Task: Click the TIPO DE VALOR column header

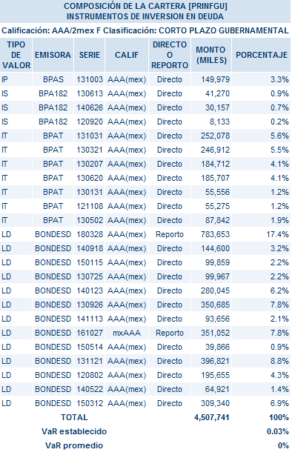Action: [x=16, y=55]
